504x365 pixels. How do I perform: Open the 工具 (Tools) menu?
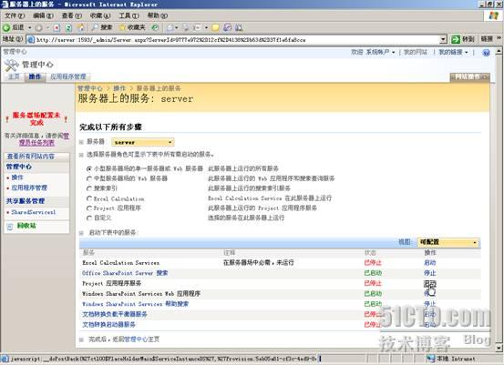coord(129,15)
